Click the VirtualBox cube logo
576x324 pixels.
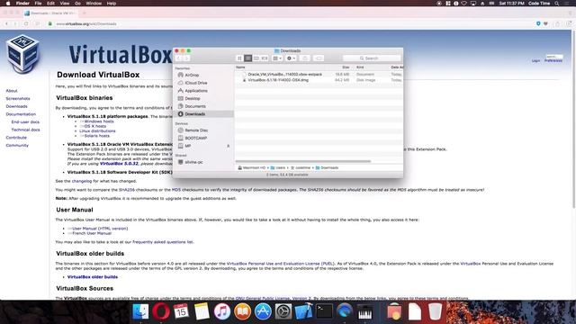pyautogui.click(x=22, y=54)
